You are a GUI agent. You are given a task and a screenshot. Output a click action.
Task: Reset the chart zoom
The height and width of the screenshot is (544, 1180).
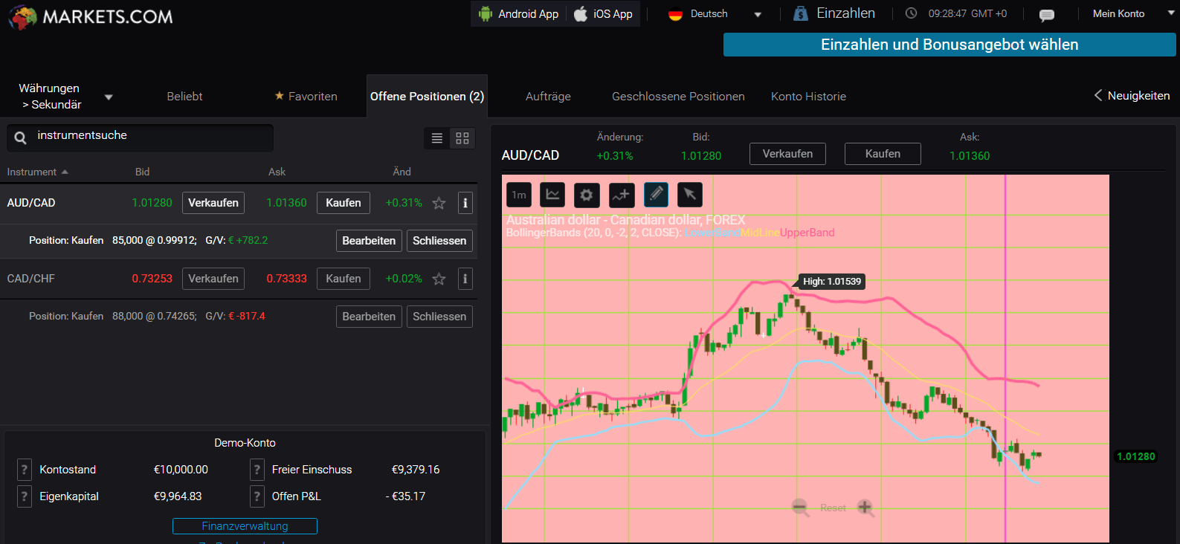coord(833,508)
